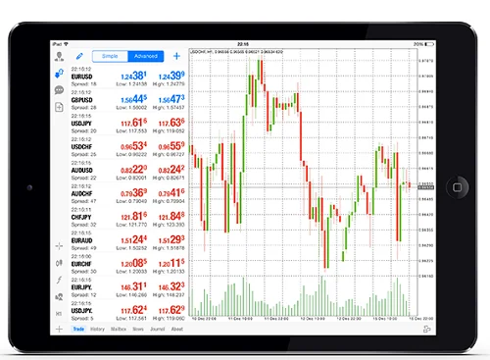Select the USDCHF symbol name
This screenshot has width=490, height=360.
[x=81, y=147]
